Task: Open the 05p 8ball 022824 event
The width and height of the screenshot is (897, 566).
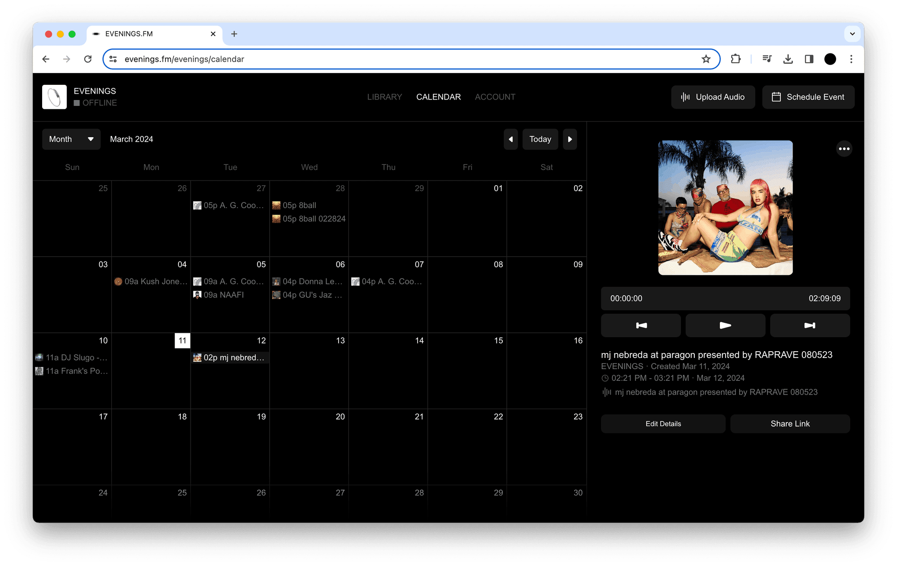Action: (309, 219)
